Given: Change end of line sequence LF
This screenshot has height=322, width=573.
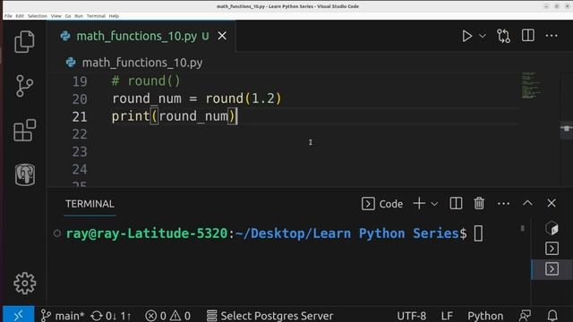Looking at the screenshot, I should (x=447, y=316).
